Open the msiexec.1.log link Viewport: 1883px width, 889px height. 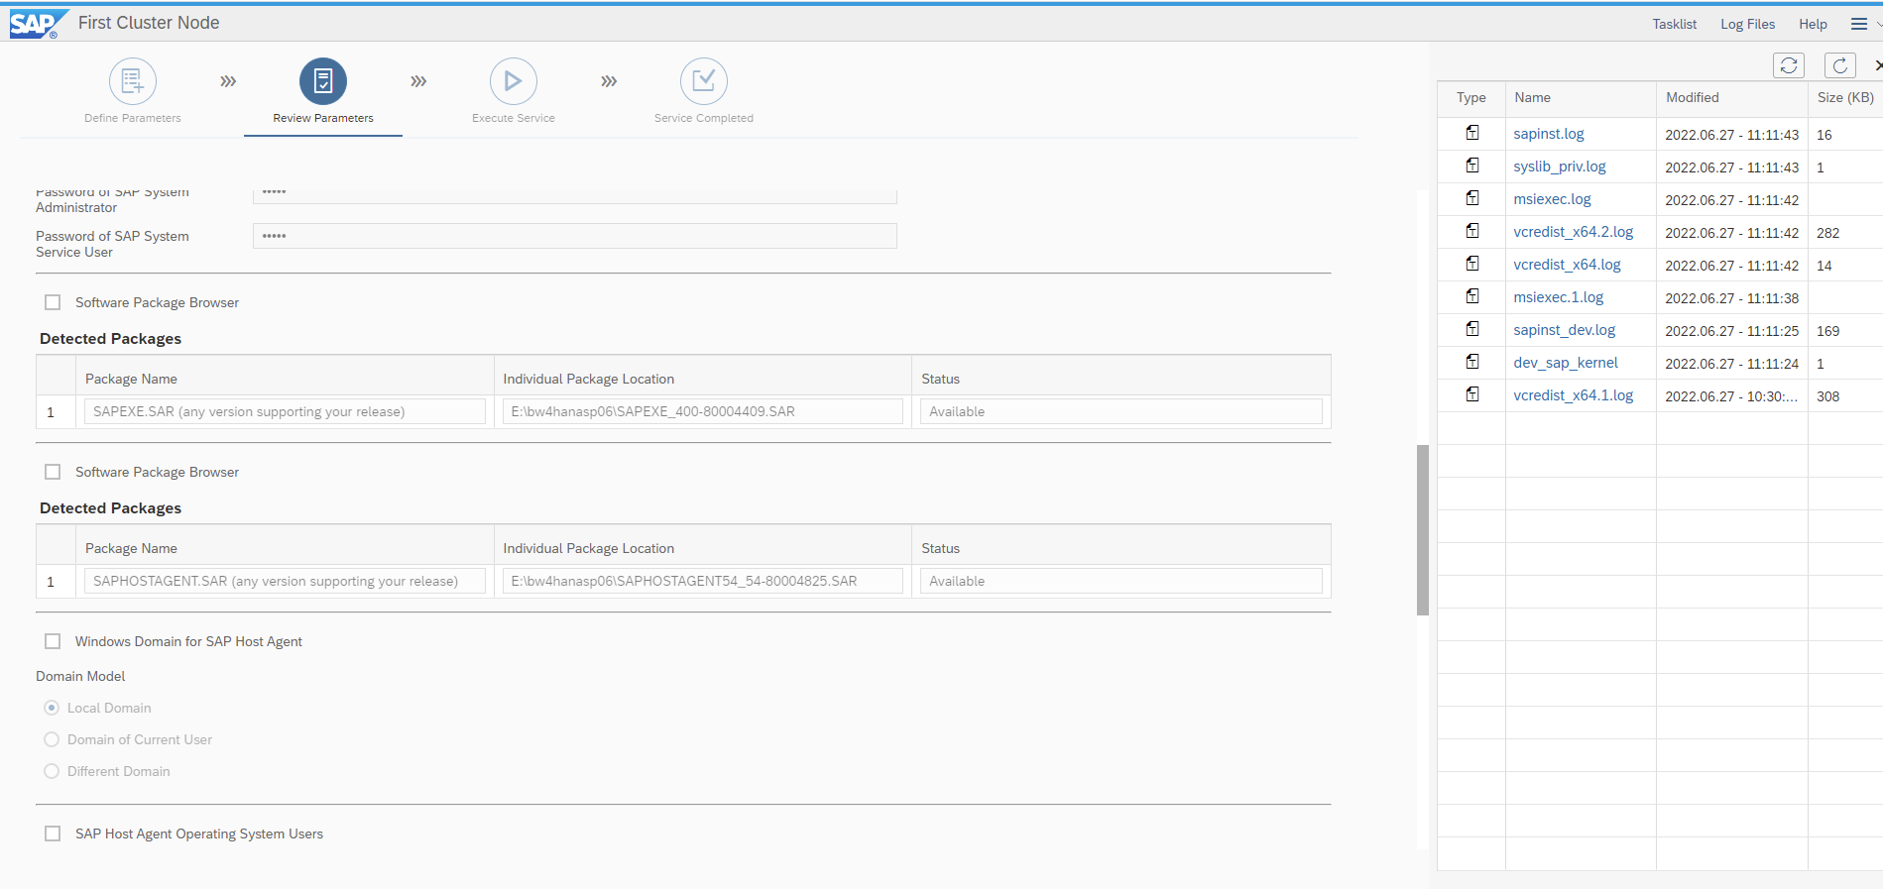(1559, 297)
